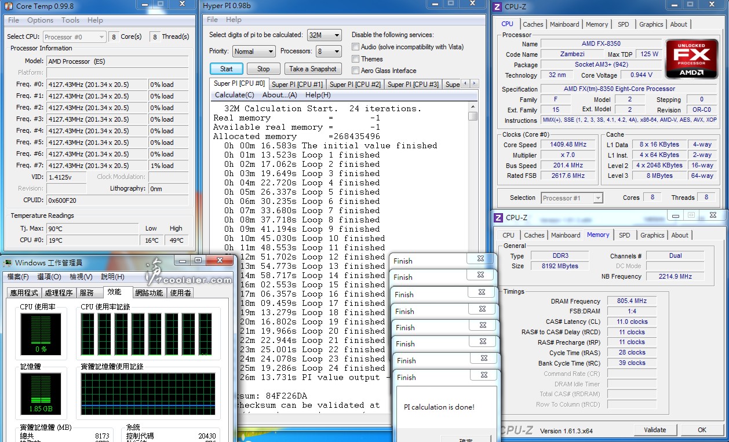
Task: Open the Help menu in Core Temp
Action: tap(95, 20)
